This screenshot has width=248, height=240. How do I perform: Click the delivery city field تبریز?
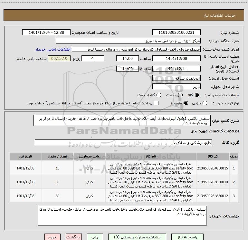pyautogui.click(x=176, y=86)
